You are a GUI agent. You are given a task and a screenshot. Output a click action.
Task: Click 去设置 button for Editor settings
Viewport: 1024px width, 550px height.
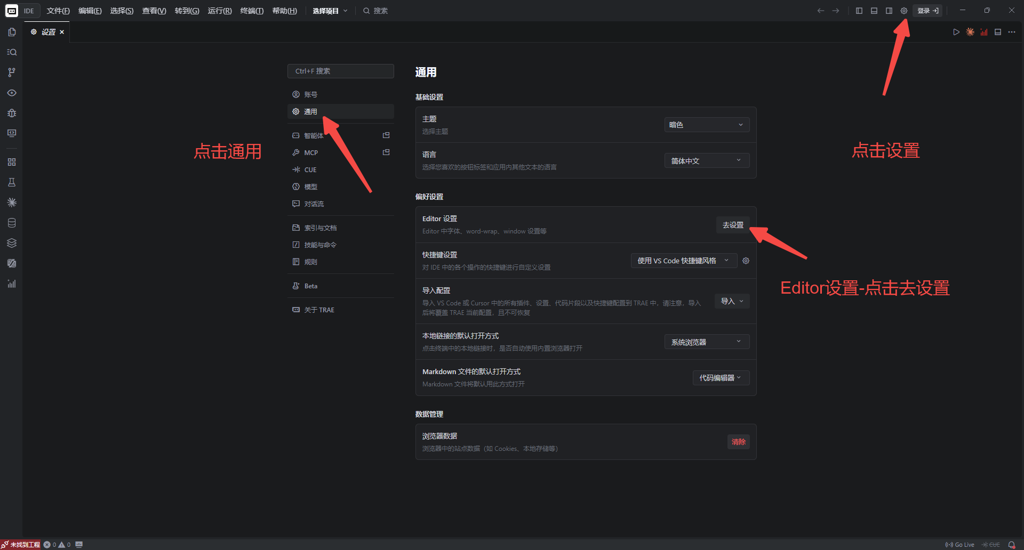click(x=733, y=225)
